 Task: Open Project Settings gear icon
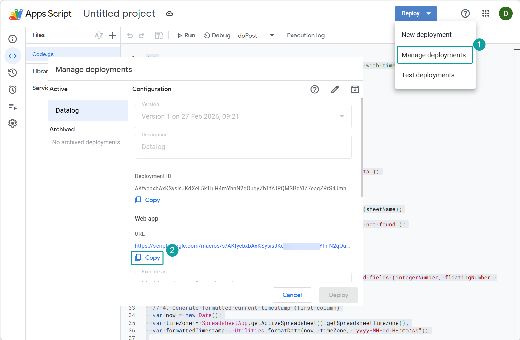pyautogui.click(x=13, y=123)
